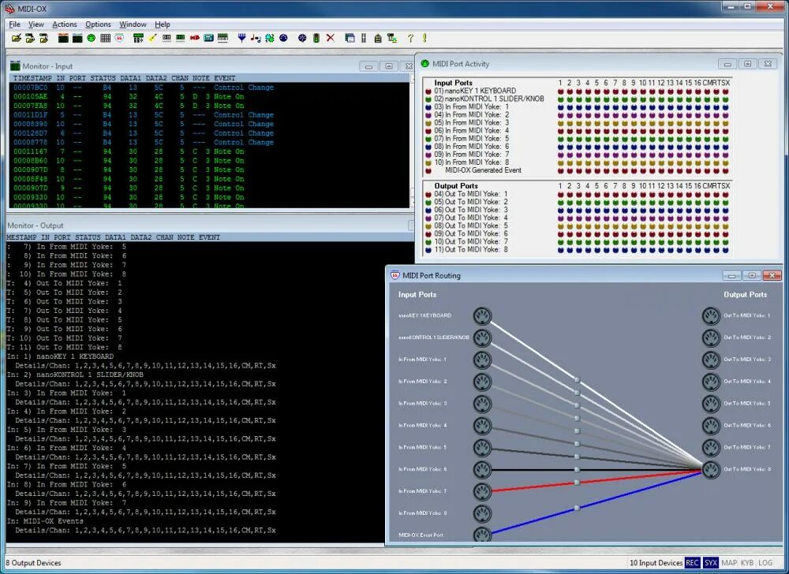This screenshot has height=574, width=789.
Task: Click '8 Output Devices' in status bar
Action: click(33, 563)
